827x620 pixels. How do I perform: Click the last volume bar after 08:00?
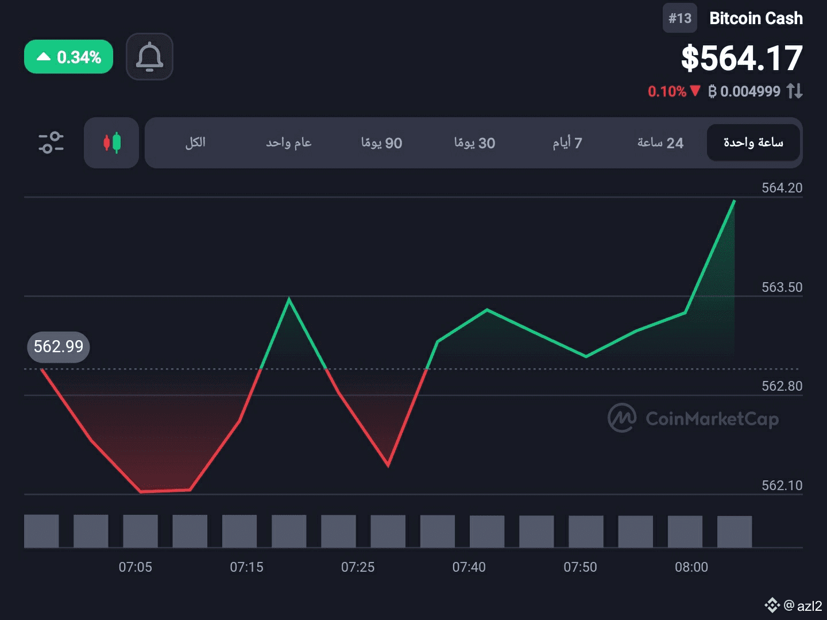coord(735,531)
